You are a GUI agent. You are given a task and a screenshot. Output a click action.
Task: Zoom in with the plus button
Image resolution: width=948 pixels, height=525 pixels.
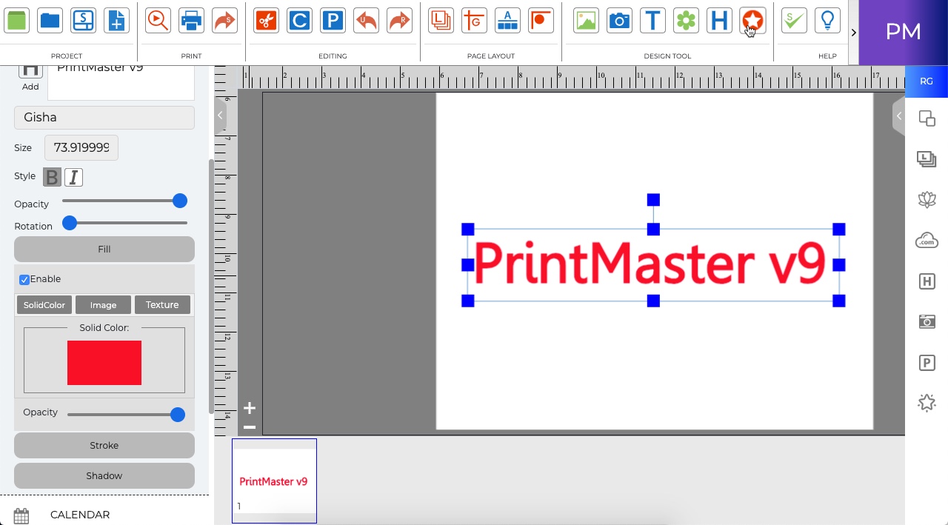coord(250,408)
